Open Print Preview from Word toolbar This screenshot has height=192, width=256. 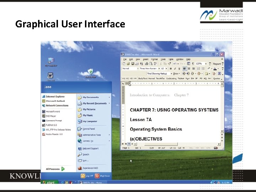151,64
